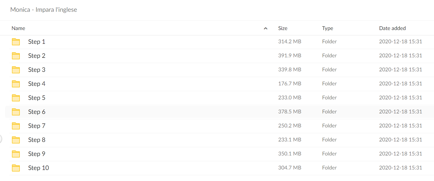Click the Step 3 folder icon

coord(16,70)
